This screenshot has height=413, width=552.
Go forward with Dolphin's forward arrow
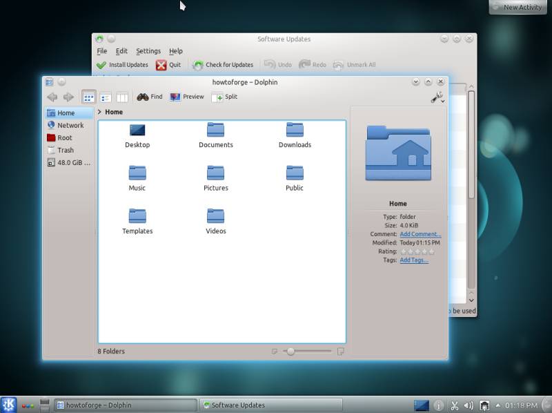click(68, 97)
